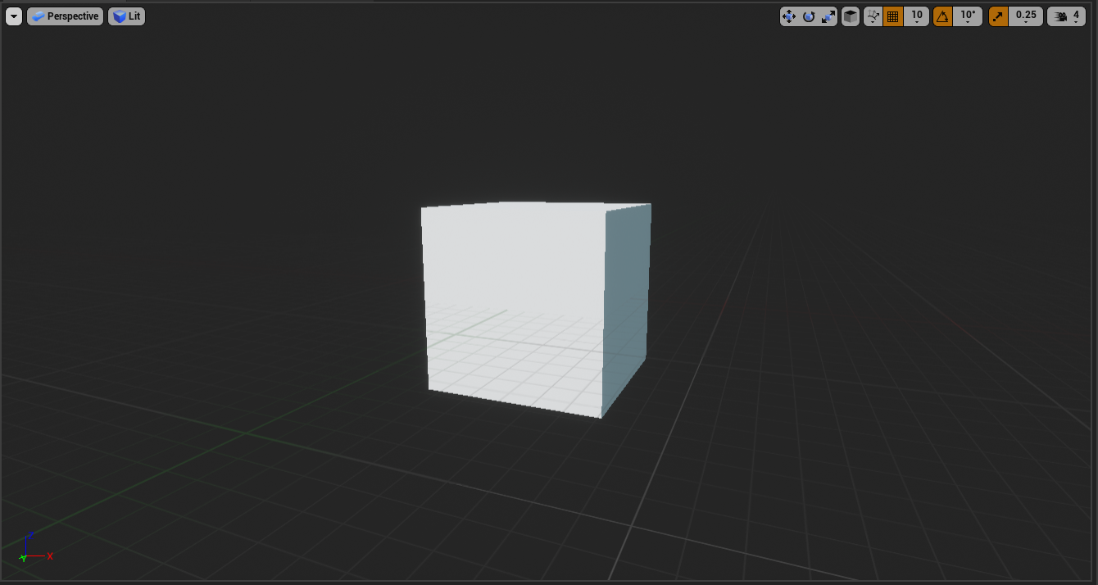
Task: Select the Translate (move) transform tool
Action: [789, 16]
